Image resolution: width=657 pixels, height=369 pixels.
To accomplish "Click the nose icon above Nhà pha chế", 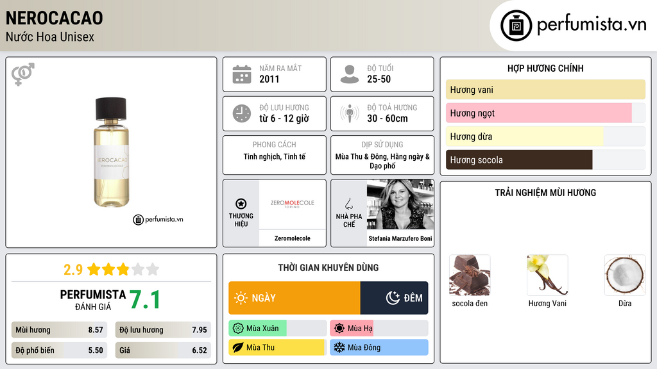I will pos(348,204).
